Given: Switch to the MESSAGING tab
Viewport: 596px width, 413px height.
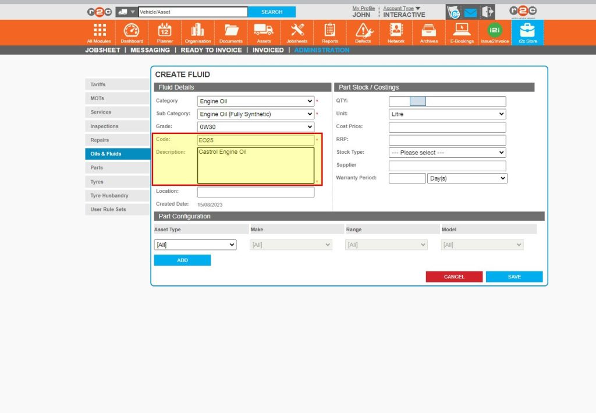Looking at the screenshot, I should click(150, 50).
